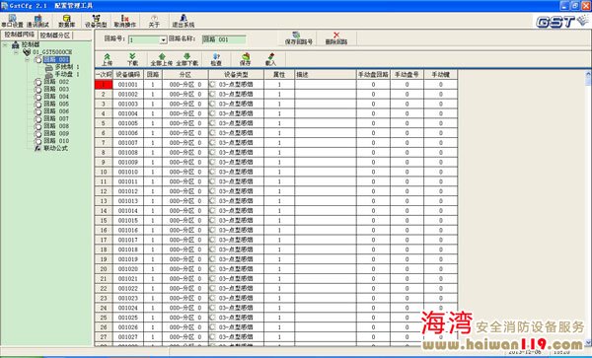This screenshot has height=358, width=592.
Task: Click the 03-点型感烟 cell in row 001015
Action: [x=237, y=220]
